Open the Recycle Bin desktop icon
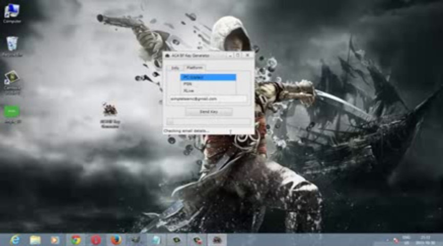Screen dimensions: 443x246 (x=12, y=46)
